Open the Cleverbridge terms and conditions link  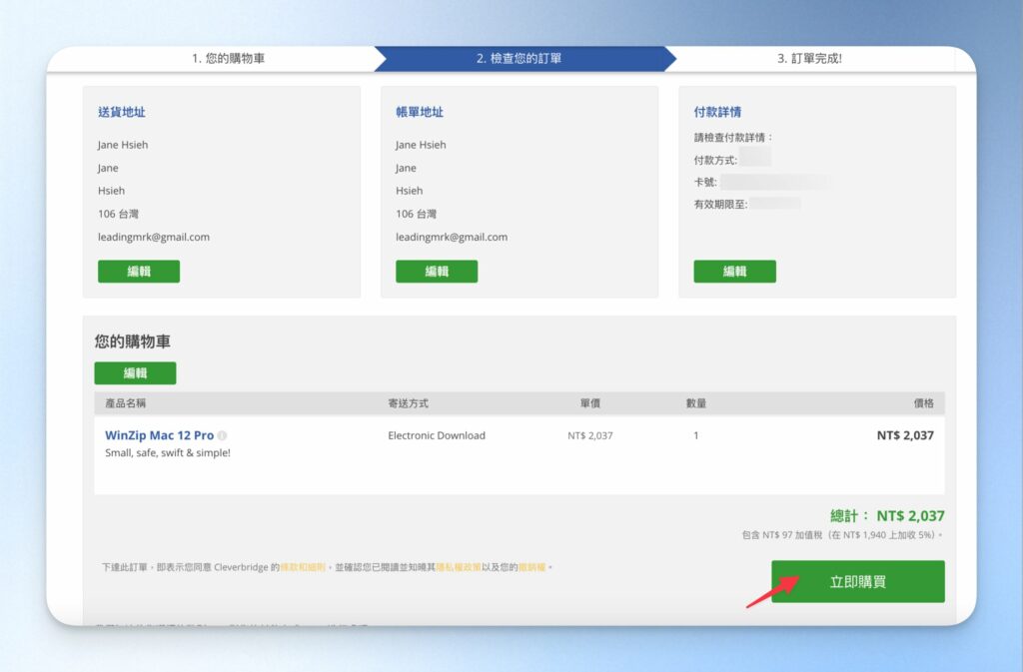tap(303, 567)
